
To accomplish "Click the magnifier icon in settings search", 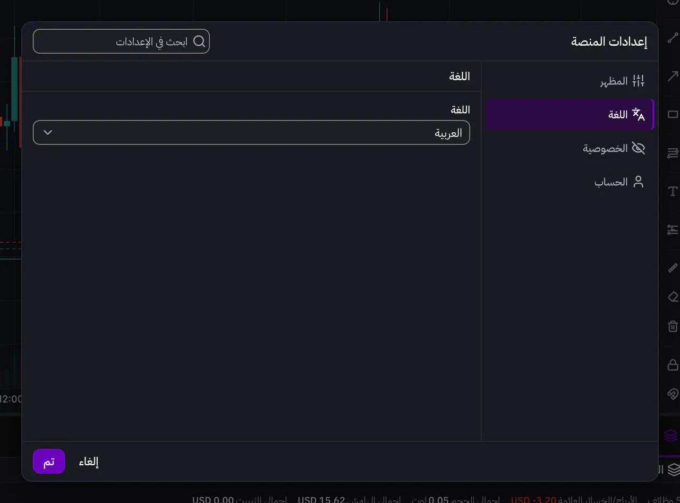I will tap(199, 41).
